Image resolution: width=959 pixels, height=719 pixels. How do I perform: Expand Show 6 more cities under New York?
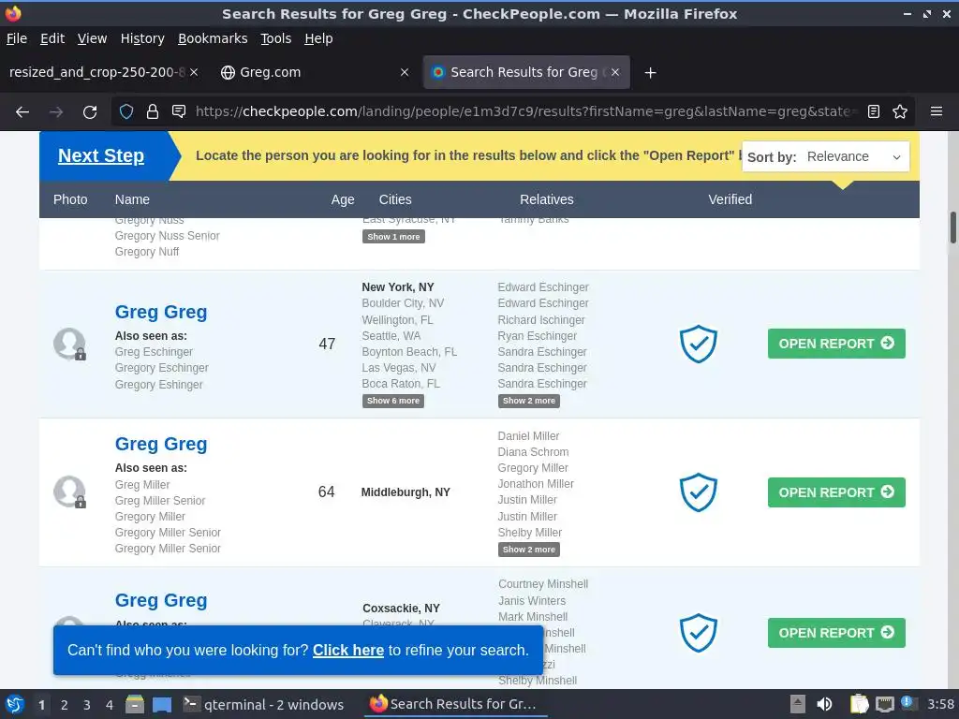point(393,401)
